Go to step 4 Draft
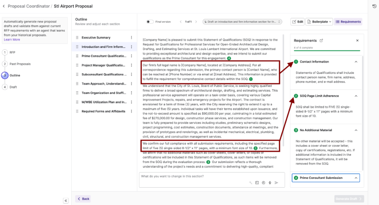379x205 pixels. pos(9,87)
